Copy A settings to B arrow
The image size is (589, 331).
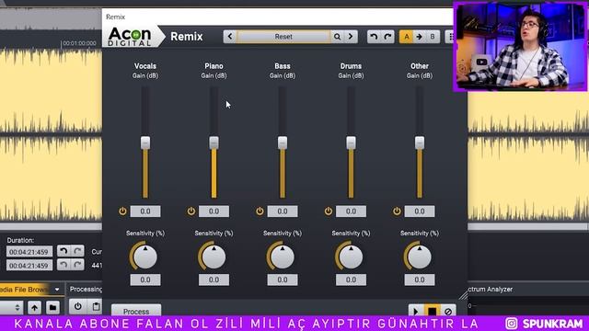coord(420,37)
